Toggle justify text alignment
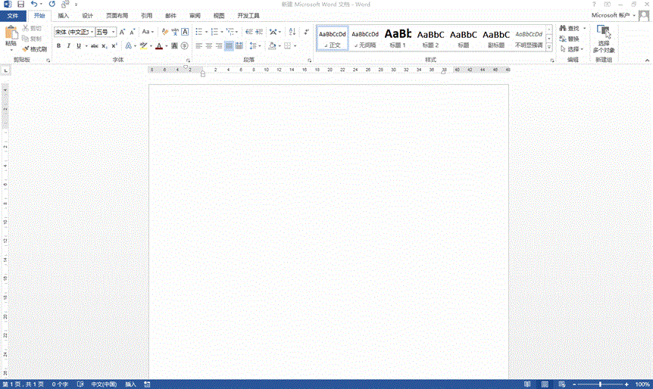653x389 pixels. click(x=229, y=46)
